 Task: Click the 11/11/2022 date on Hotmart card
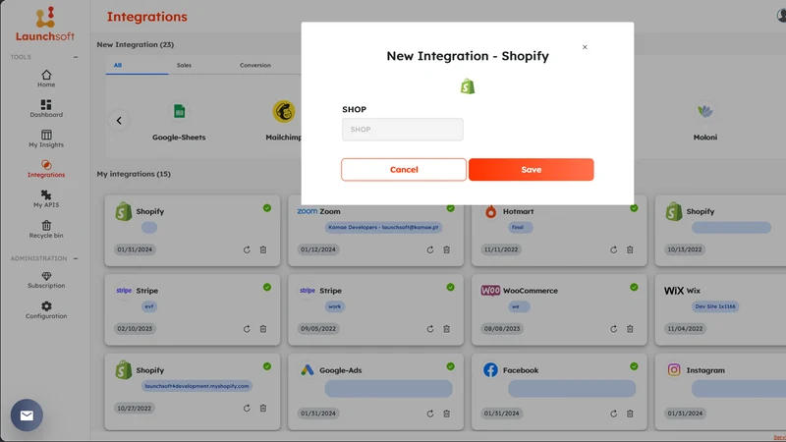pyautogui.click(x=501, y=249)
